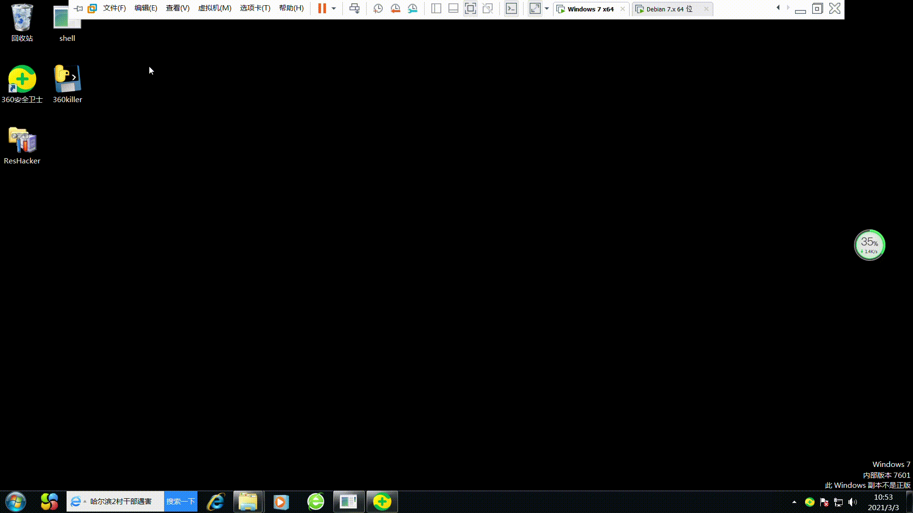Click the colorful pinwheel taskbar icon
The height and width of the screenshot is (513, 913).
(49, 502)
